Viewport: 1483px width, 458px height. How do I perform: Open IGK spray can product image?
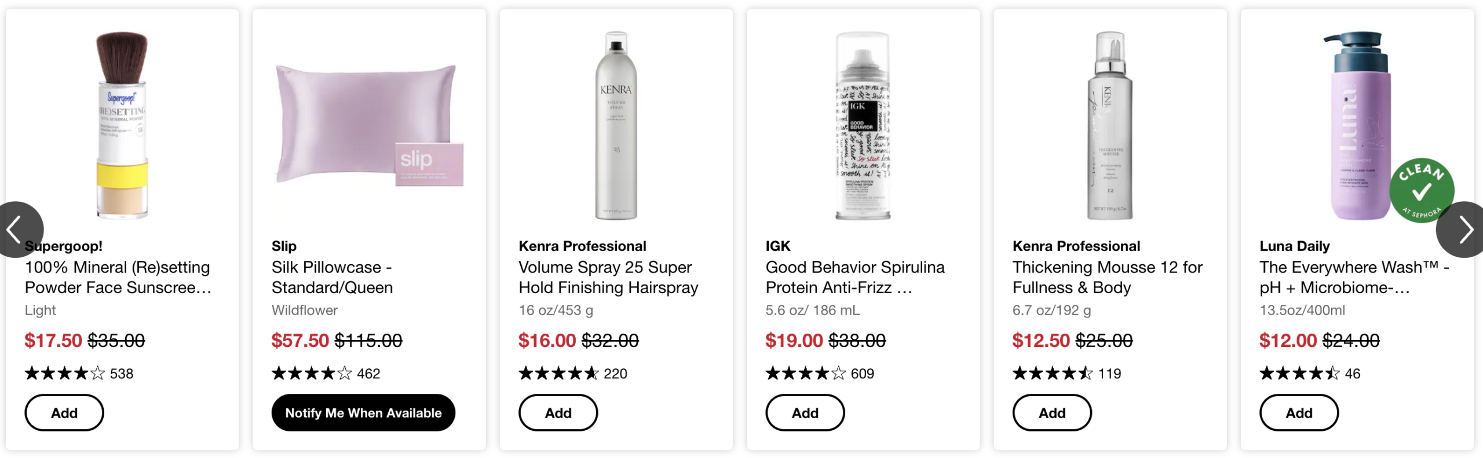tap(863, 125)
